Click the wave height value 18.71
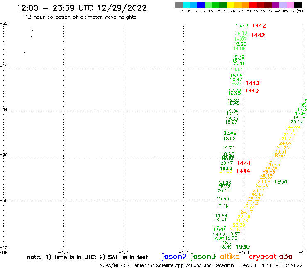This screenshot has width=307, height=269. coord(229,243)
